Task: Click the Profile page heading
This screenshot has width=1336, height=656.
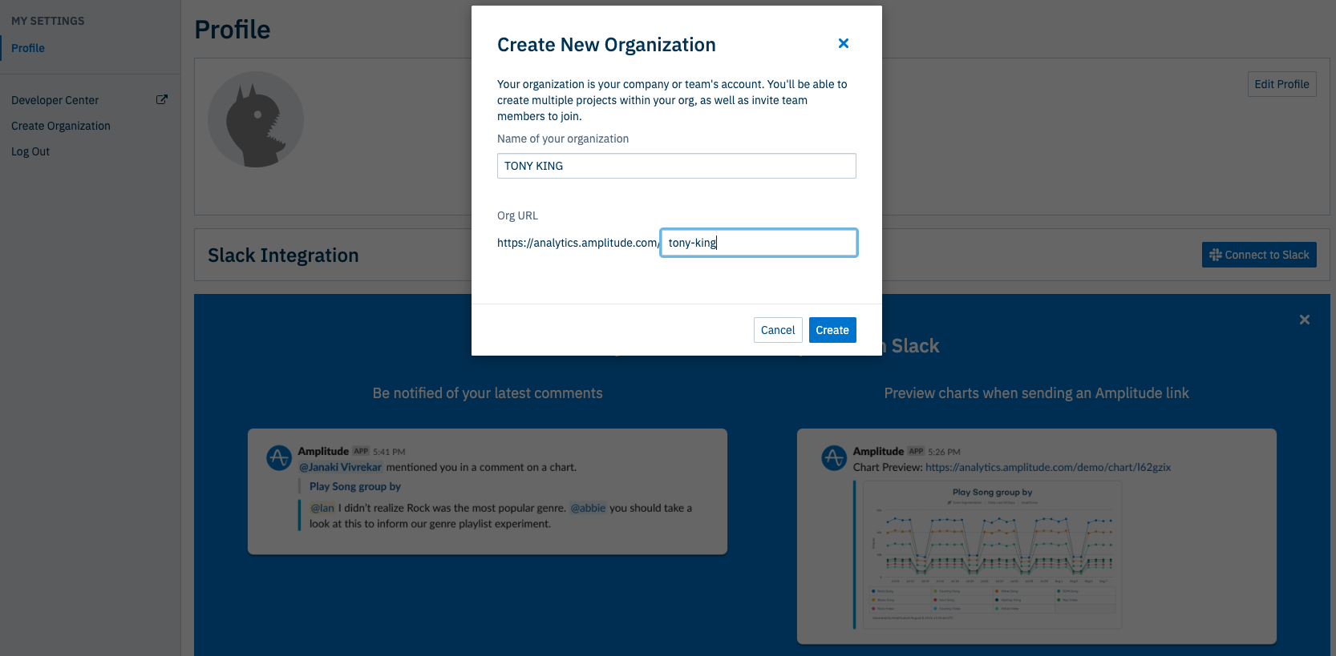Action: pos(233,30)
